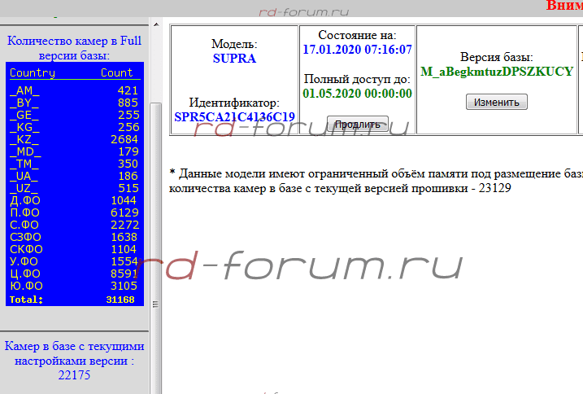
Task: Click the left panel scrollbar thumb
Action: point(156,247)
